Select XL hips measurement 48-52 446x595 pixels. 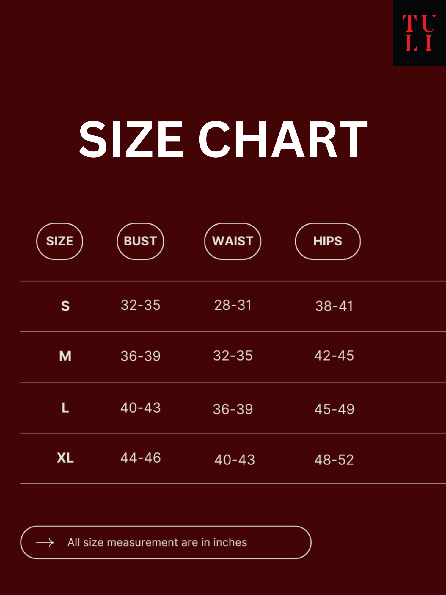pos(334,460)
